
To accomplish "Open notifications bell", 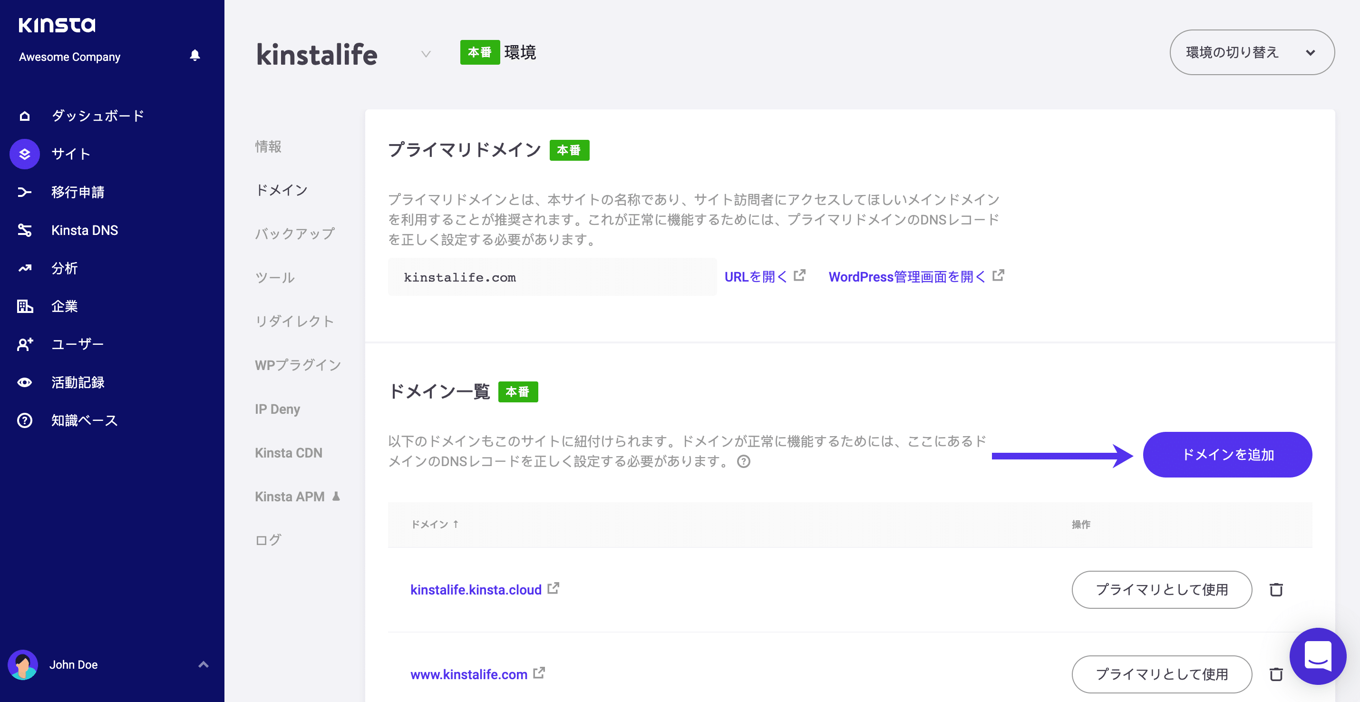I will (195, 56).
